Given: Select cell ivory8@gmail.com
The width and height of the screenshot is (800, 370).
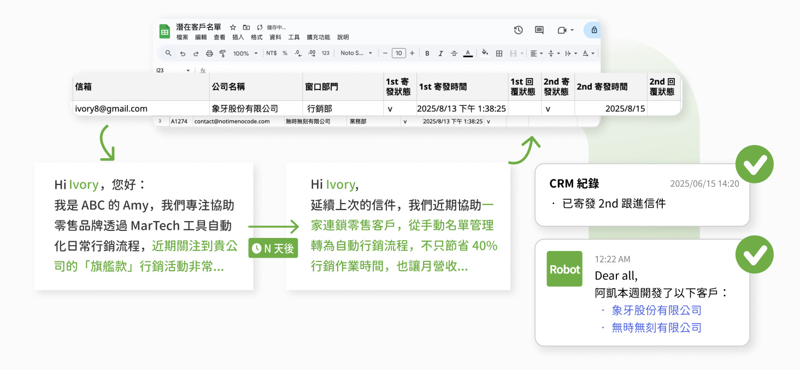Looking at the screenshot, I should point(142,109).
